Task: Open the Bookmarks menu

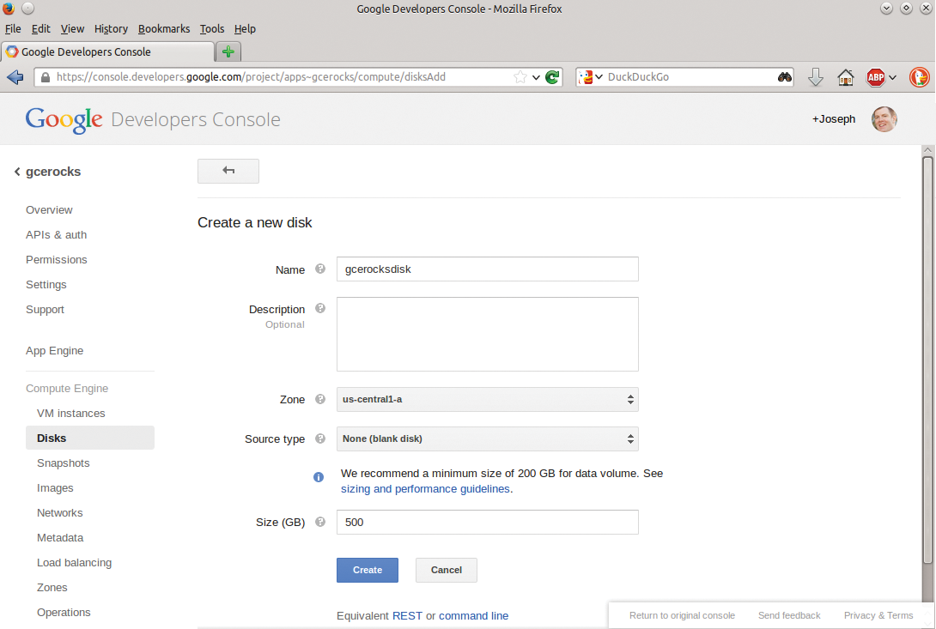Action: 163,28
